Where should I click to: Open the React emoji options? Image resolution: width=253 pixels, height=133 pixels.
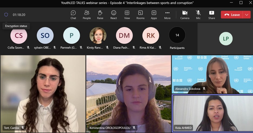pyautogui.click(x=114, y=15)
